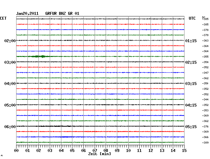Select minute axis label "12"

point(151,150)
